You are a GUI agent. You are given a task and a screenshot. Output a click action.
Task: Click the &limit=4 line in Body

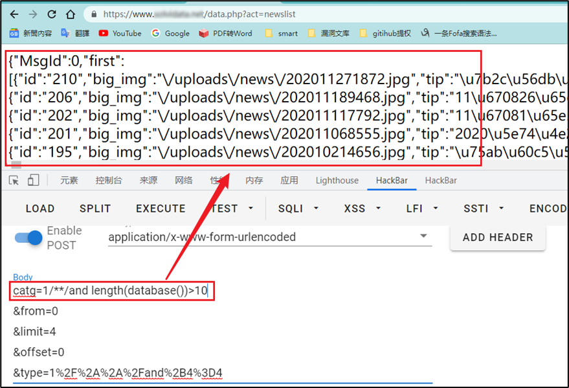pyautogui.click(x=34, y=332)
